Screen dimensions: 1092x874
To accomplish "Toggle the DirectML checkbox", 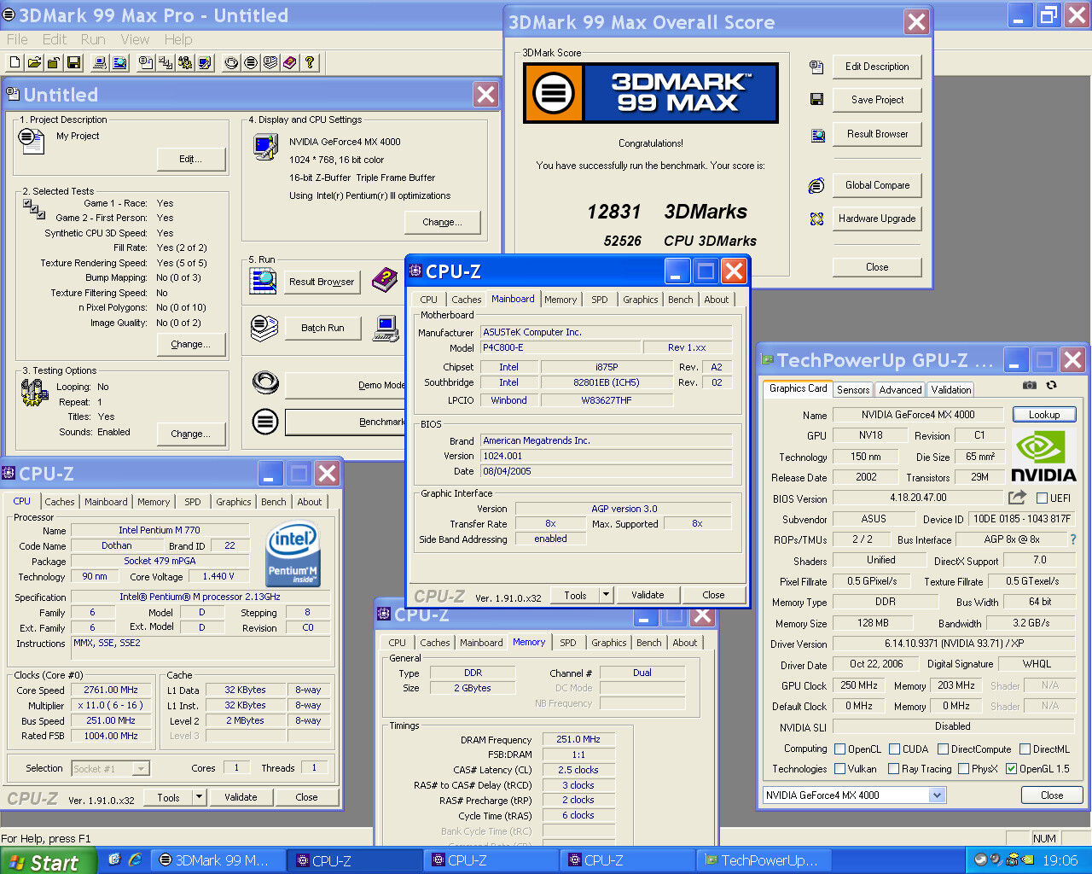I will tap(1025, 749).
